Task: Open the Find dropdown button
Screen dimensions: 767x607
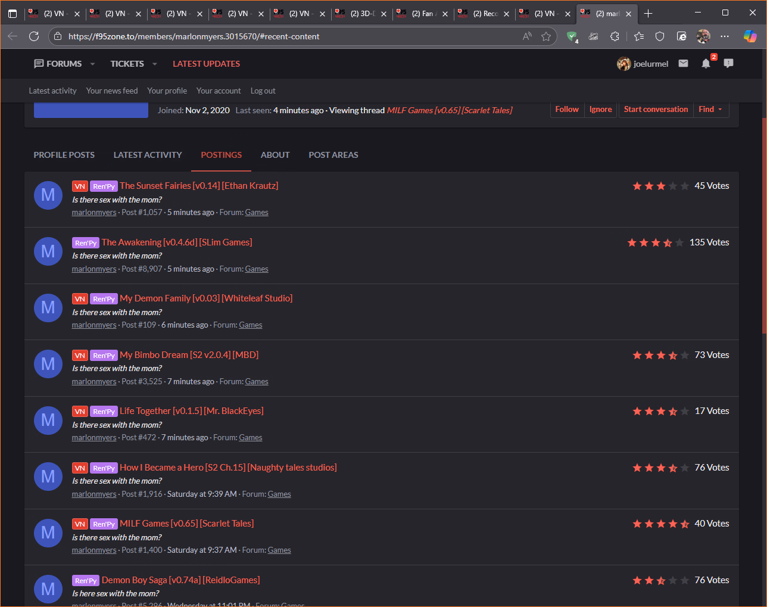Action: tap(710, 110)
